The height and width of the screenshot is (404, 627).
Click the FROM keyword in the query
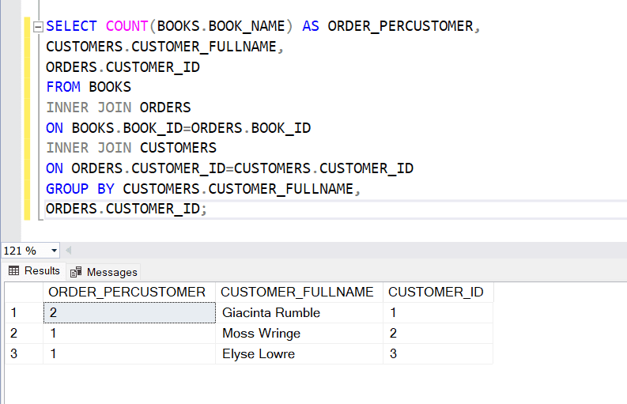(62, 87)
